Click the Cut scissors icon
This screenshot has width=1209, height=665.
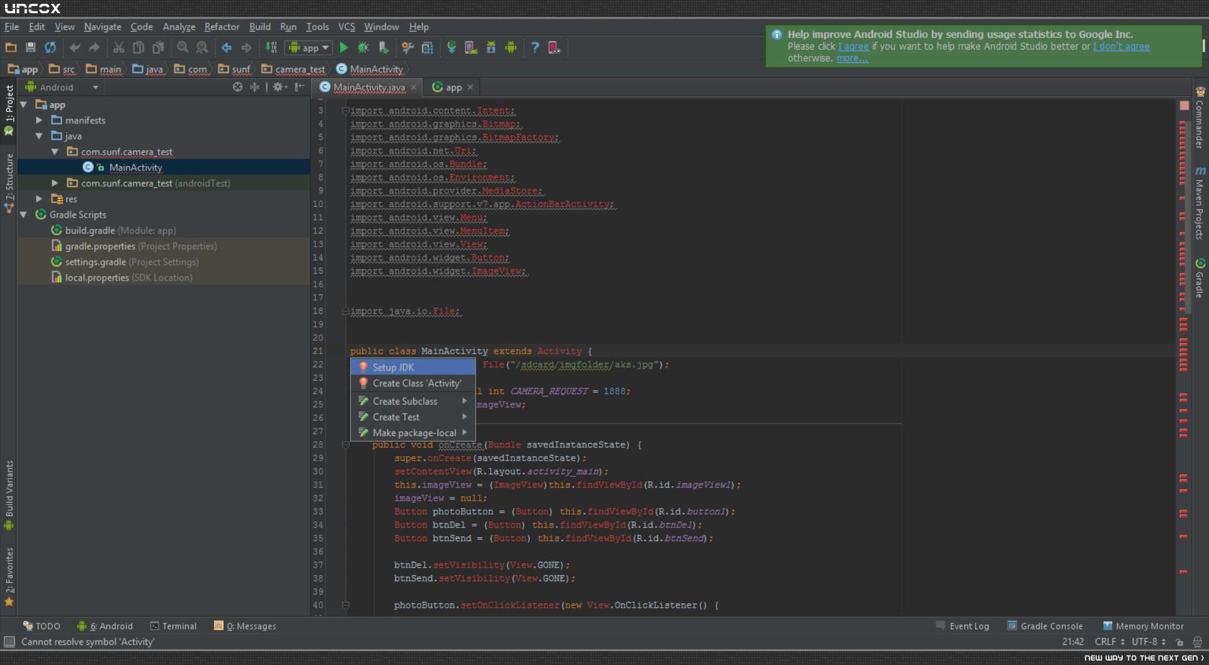point(118,47)
